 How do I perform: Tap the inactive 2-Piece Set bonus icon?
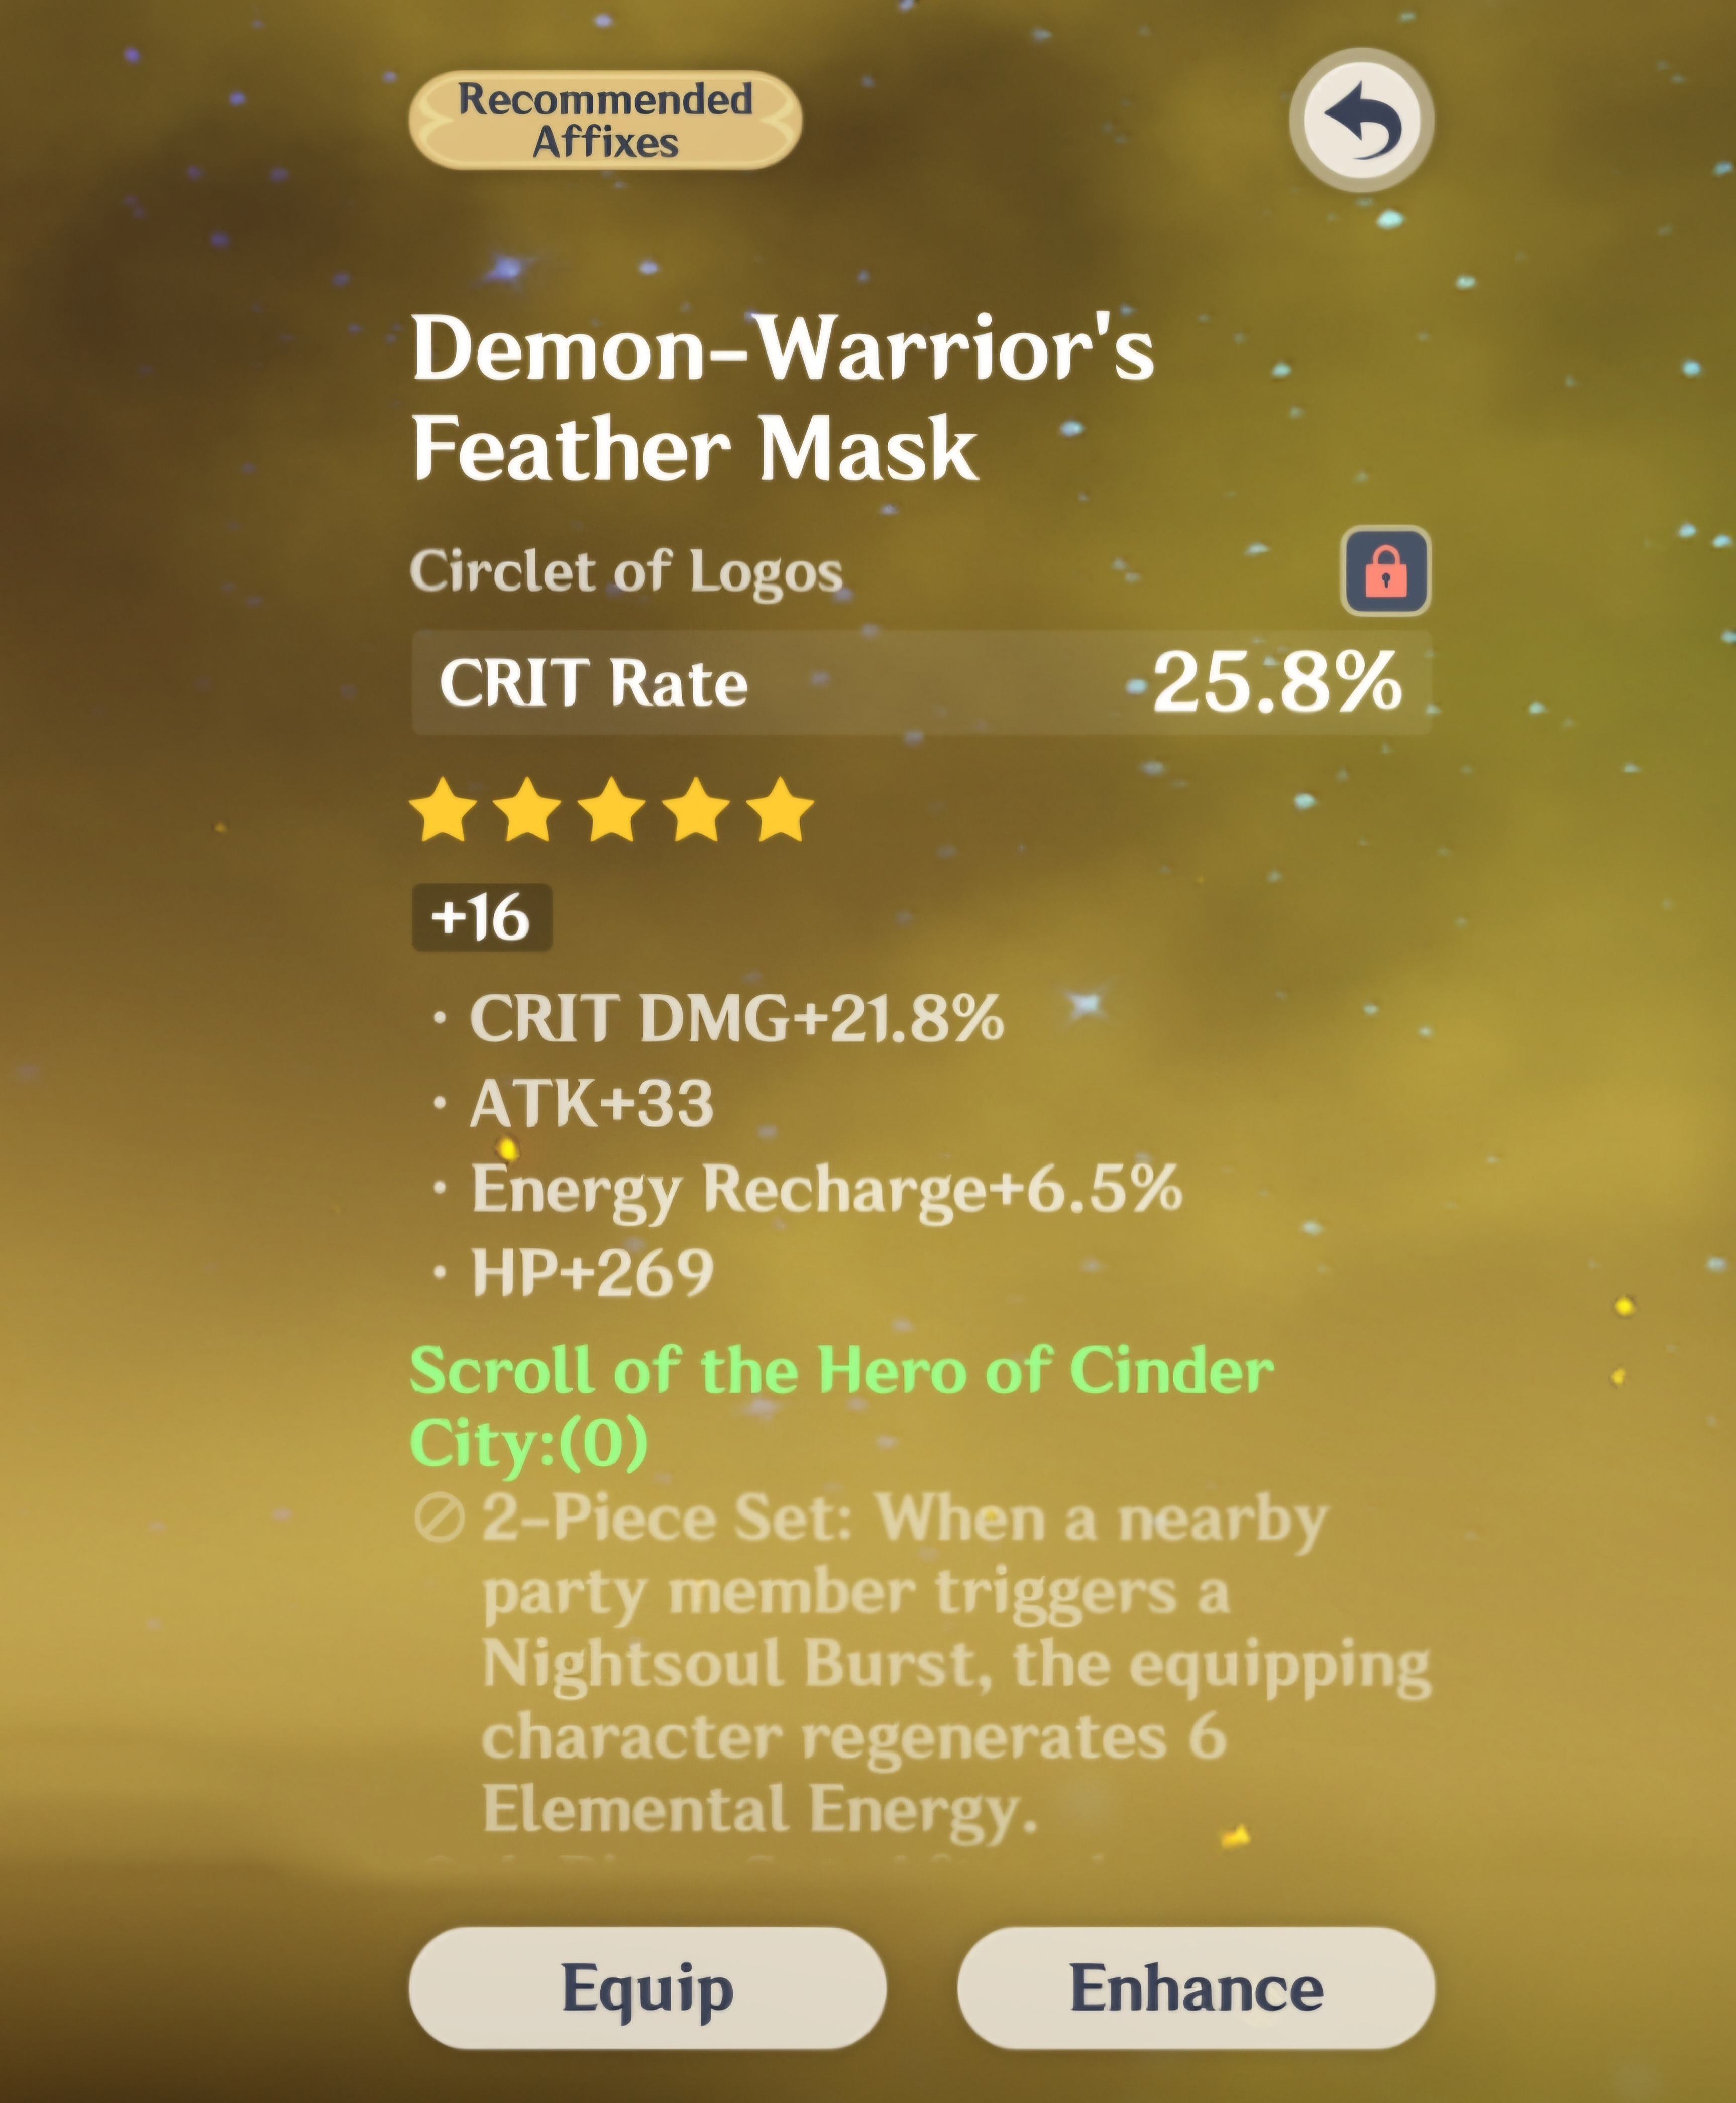(439, 1520)
